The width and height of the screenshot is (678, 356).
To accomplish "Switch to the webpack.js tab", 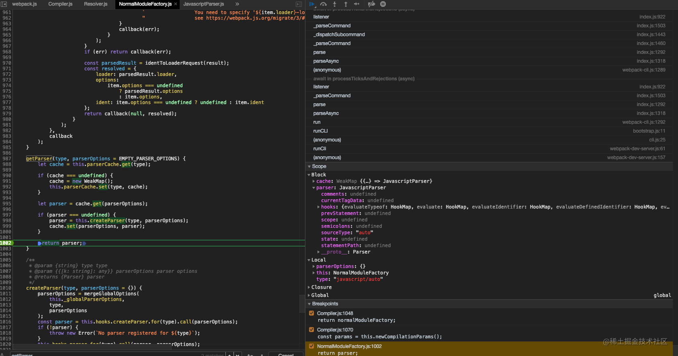I will (x=25, y=4).
